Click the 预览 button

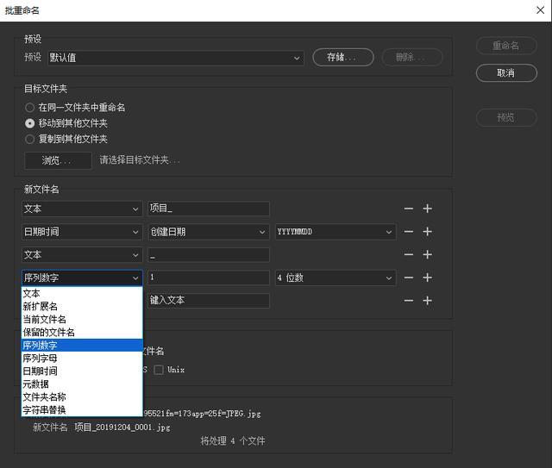coord(506,117)
